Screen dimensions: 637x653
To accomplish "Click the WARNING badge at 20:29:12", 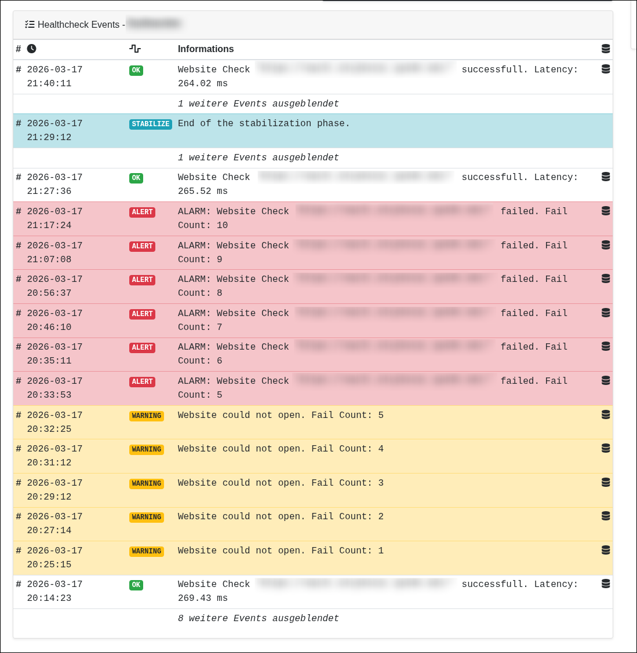I will click(x=146, y=483).
